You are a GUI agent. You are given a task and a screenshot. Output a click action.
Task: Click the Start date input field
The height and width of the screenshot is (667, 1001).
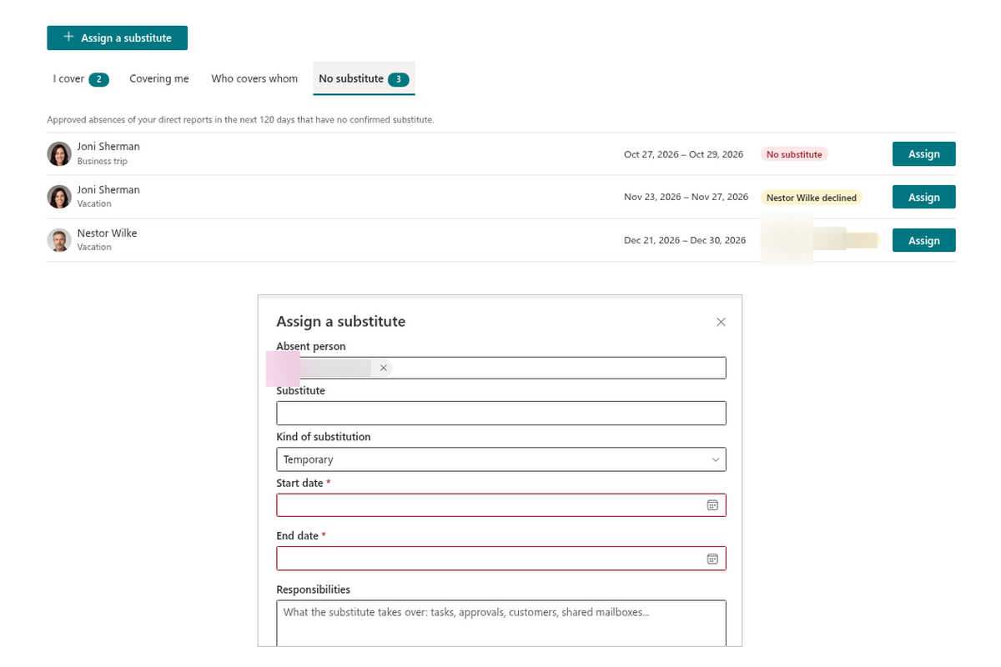pyautogui.click(x=501, y=505)
